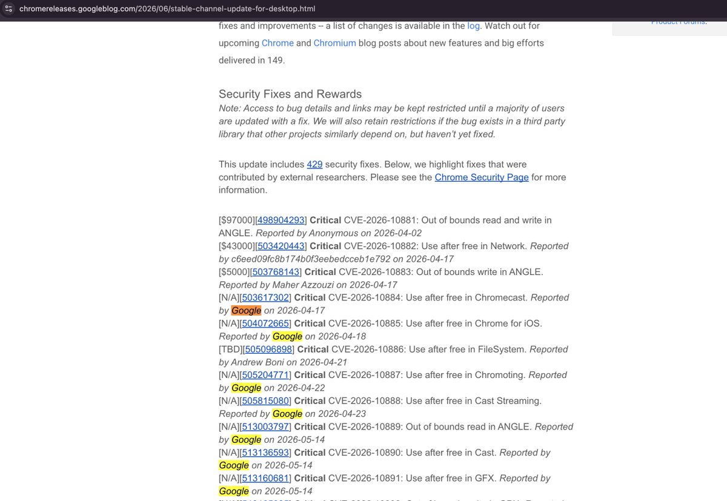727x501 pixels.
Task: Open the 'log' link
Action: pyautogui.click(x=474, y=25)
